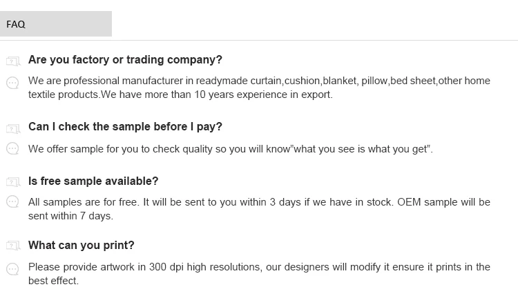Click question icon beside What can you print
The height and width of the screenshot is (298, 518).
[13, 246]
